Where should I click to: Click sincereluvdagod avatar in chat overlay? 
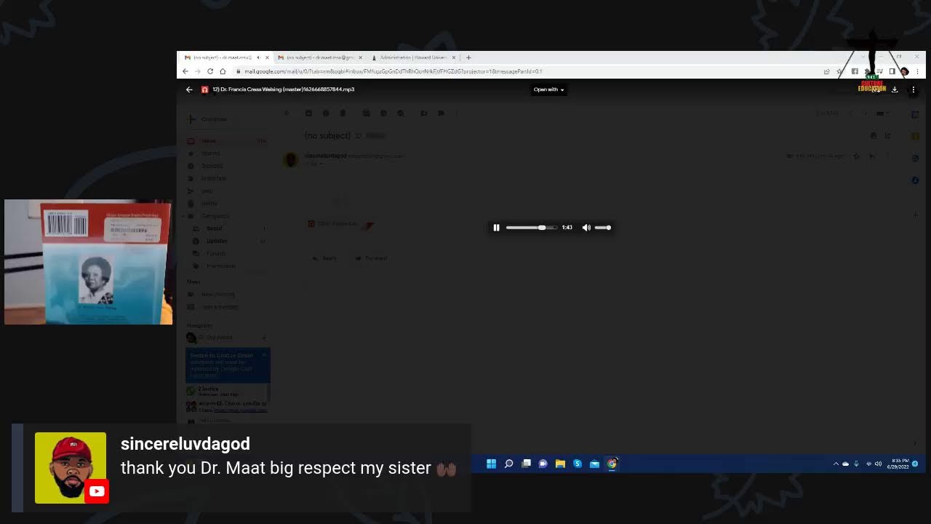point(71,468)
